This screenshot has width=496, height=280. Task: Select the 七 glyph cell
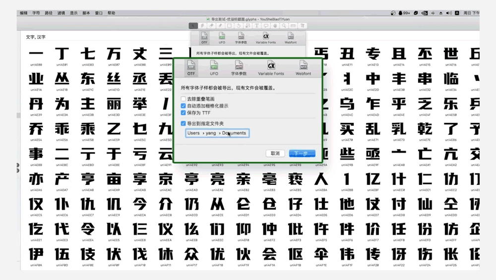(88, 56)
